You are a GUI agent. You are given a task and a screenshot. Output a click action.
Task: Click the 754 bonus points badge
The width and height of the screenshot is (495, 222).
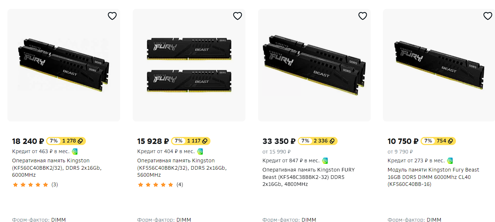coord(438,141)
